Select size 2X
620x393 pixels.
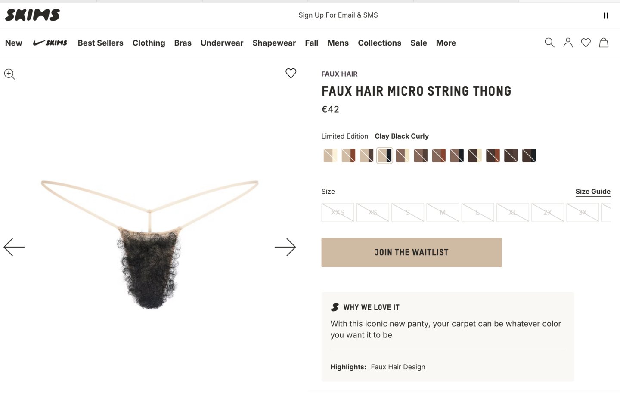[548, 212]
